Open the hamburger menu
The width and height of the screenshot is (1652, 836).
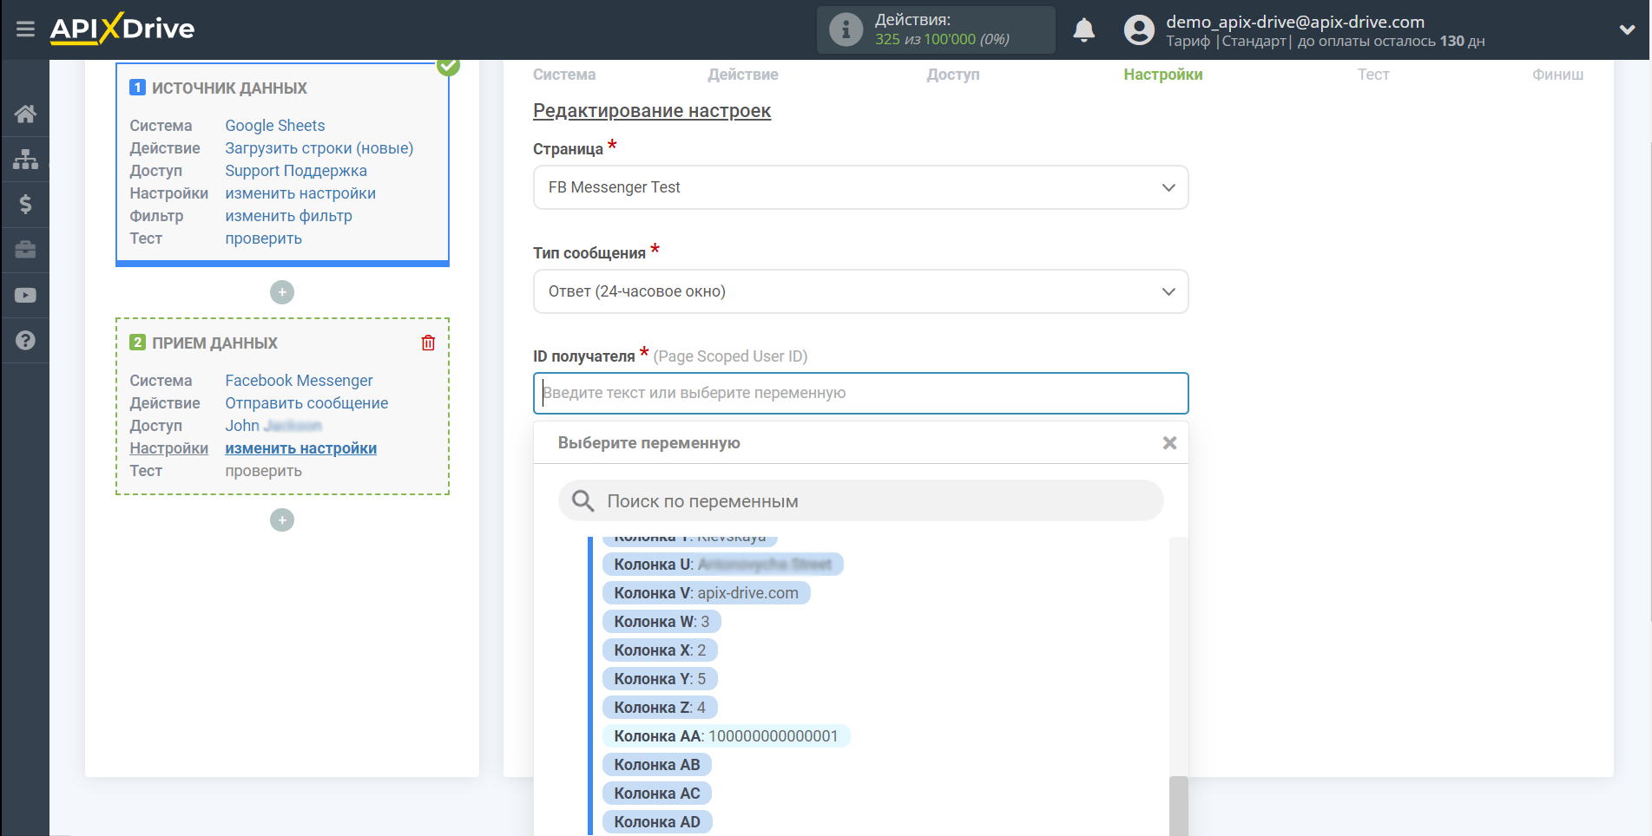click(25, 29)
